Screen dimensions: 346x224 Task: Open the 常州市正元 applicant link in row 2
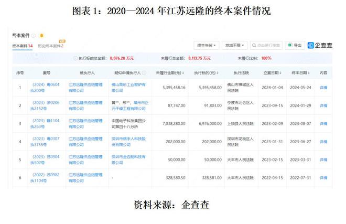pos(130,105)
